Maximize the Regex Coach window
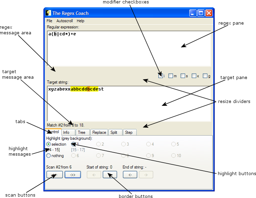 click(x=201, y=13)
